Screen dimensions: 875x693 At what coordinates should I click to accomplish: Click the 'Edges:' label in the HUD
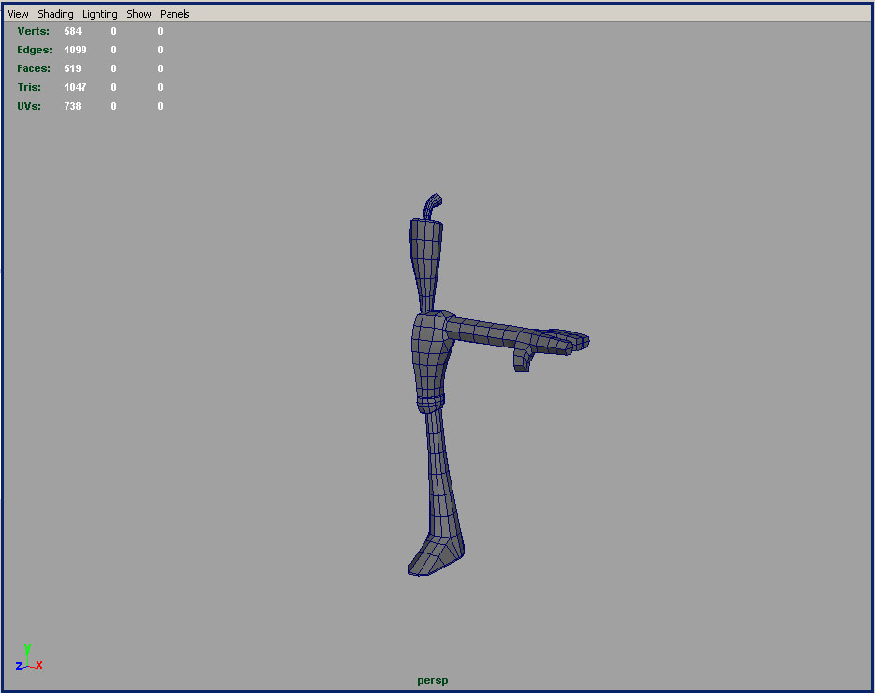coord(35,50)
